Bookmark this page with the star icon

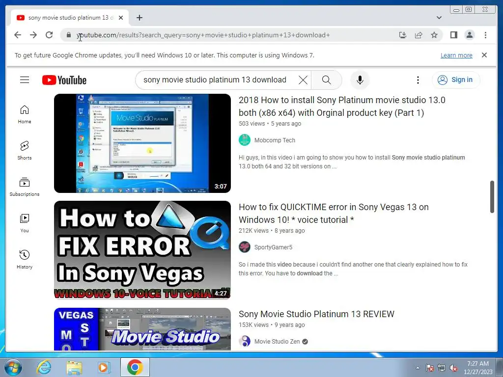(x=434, y=35)
